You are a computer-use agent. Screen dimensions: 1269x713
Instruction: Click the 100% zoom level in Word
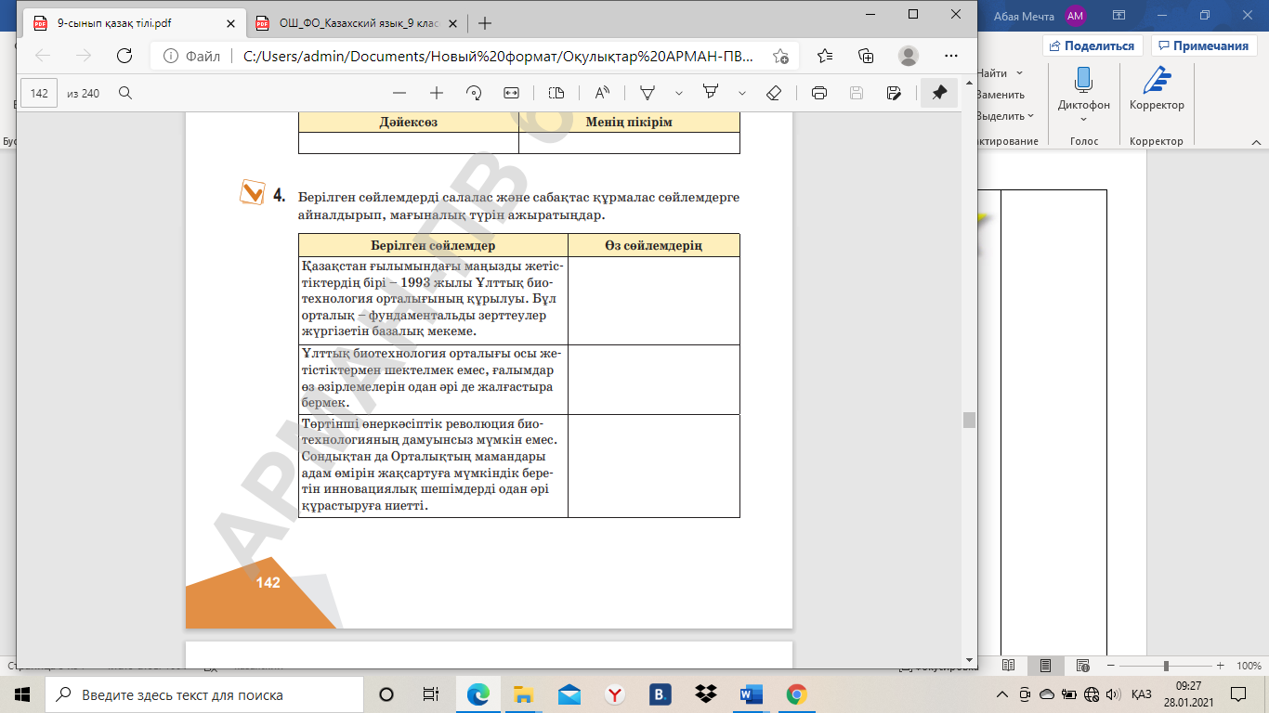pyautogui.click(x=1249, y=666)
